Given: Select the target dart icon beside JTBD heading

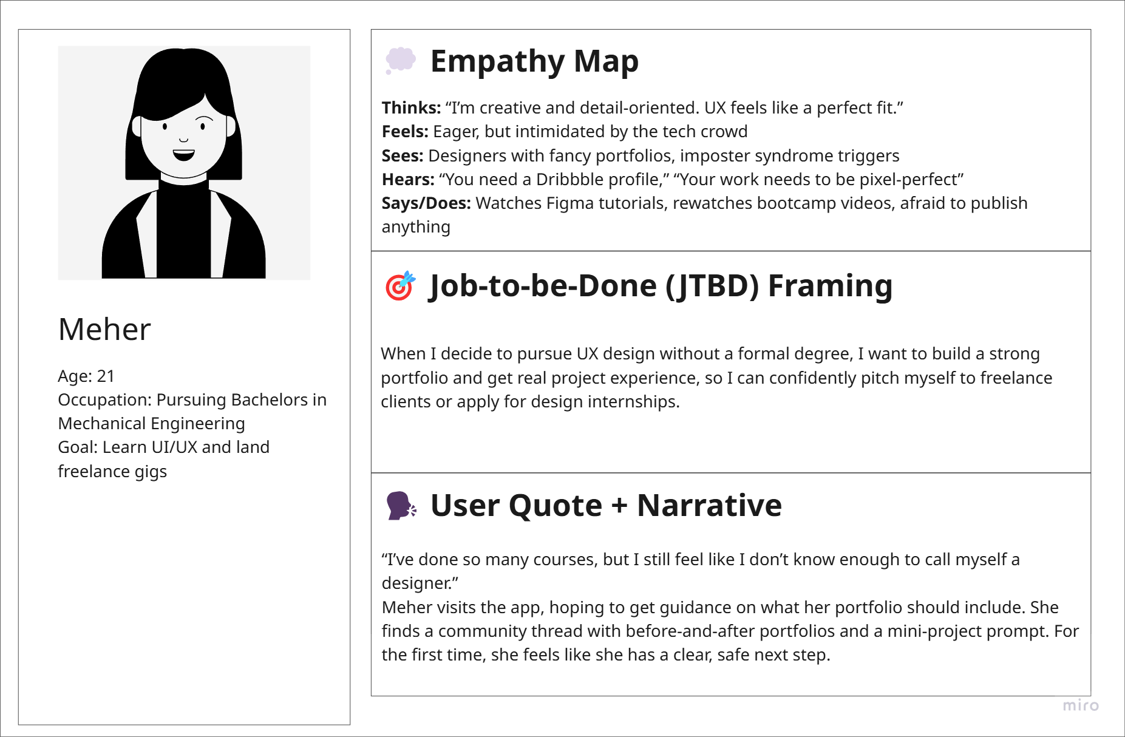Looking at the screenshot, I should click(400, 286).
